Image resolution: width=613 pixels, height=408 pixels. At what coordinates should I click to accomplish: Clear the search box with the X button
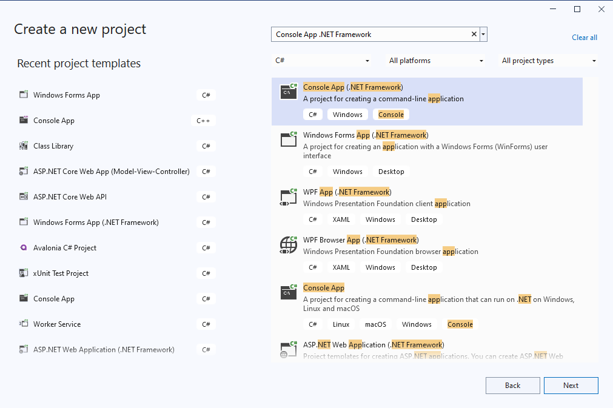[474, 35]
